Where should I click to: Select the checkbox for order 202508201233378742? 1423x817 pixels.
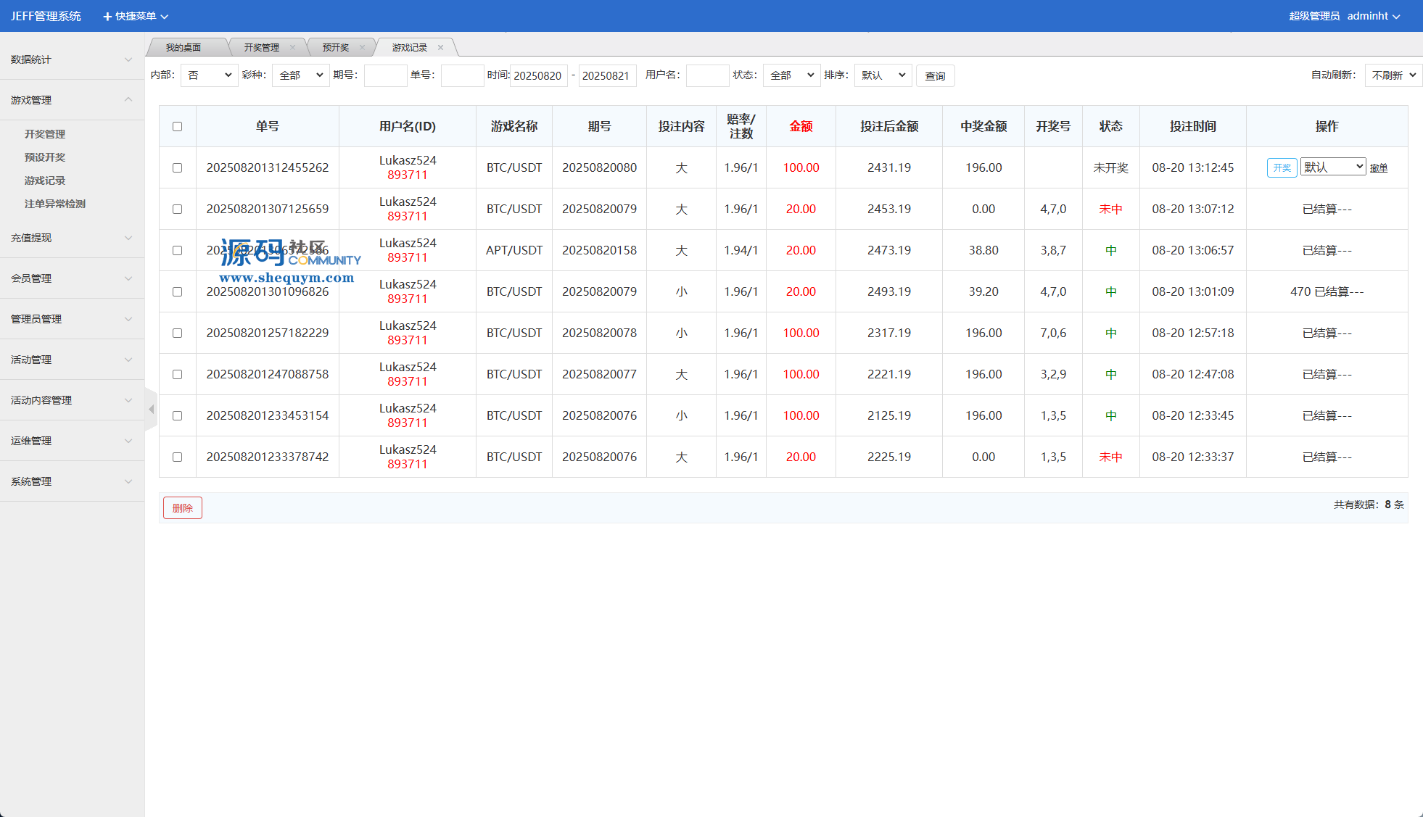[x=178, y=457]
